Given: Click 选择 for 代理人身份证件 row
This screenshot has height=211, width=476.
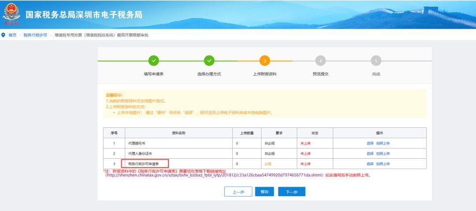Looking at the screenshot, I should (370, 154).
